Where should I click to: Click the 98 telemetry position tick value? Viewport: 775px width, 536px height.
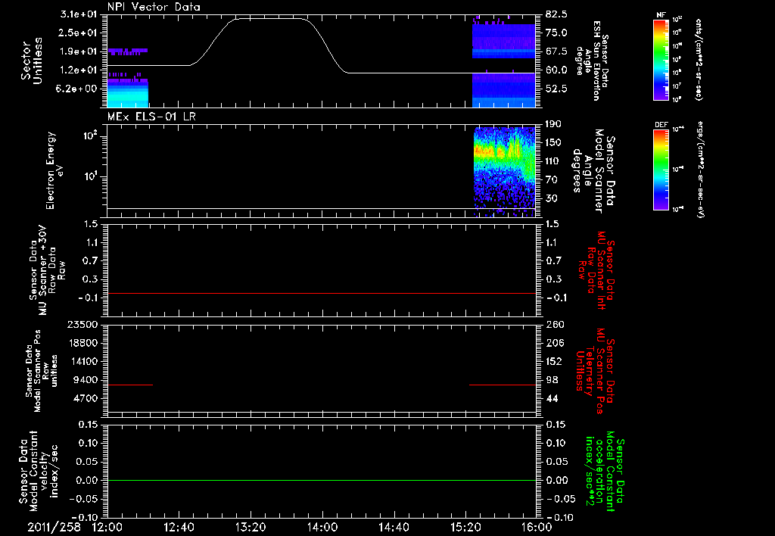[x=552, y=380]
